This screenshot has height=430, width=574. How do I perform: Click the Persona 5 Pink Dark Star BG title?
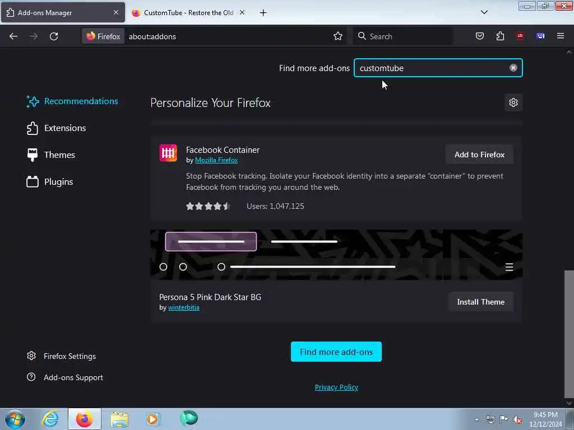tap(210, 297)
